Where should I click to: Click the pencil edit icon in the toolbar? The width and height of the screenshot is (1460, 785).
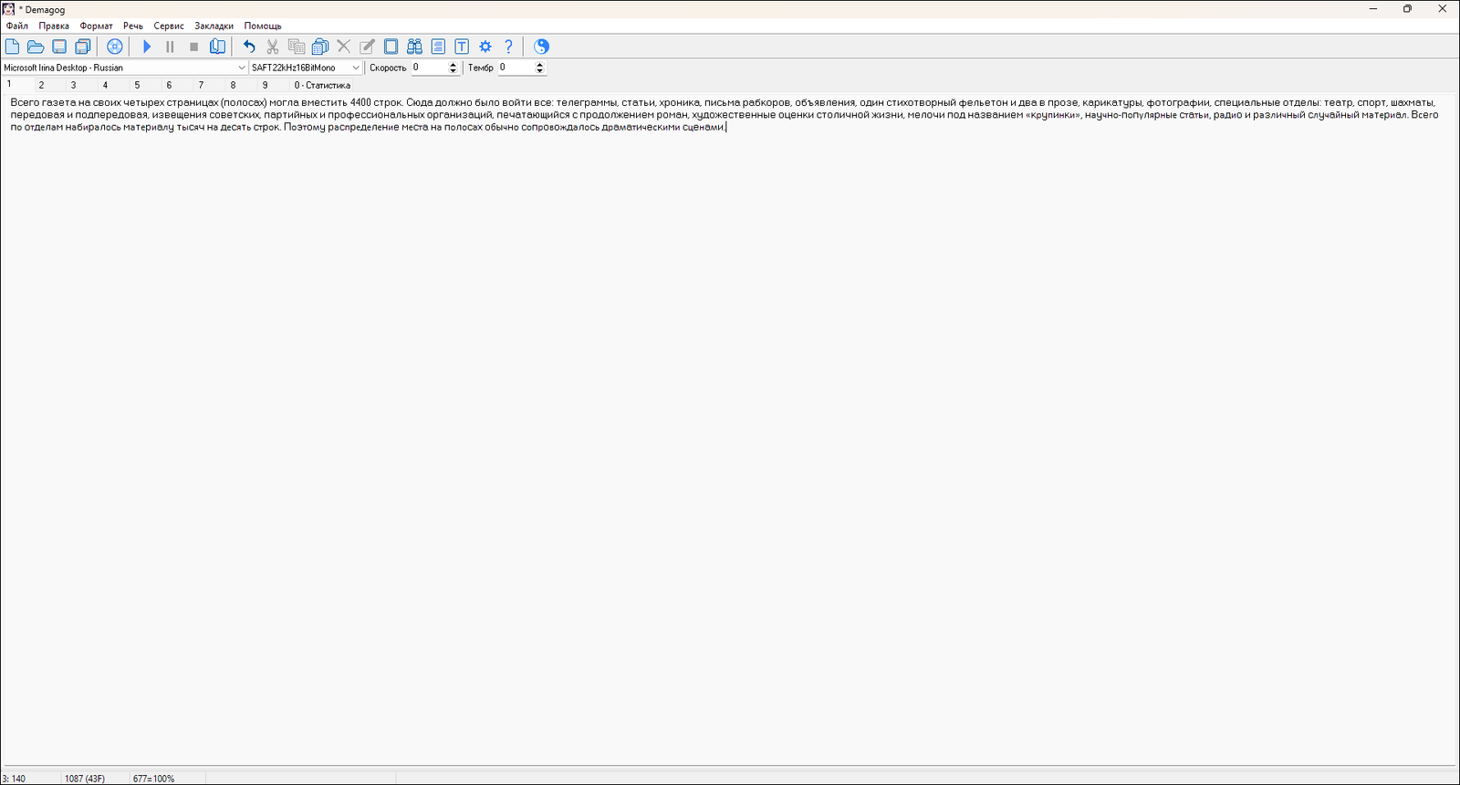click(368, 47)
